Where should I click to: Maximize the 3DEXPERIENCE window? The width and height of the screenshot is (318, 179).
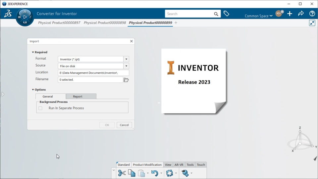(300, 4)
